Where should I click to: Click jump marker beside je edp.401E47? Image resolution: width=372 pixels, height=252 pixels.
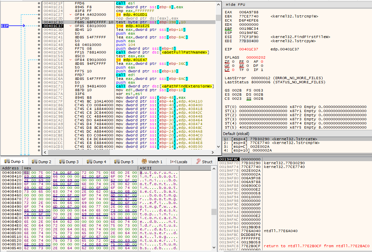[70, 60]
